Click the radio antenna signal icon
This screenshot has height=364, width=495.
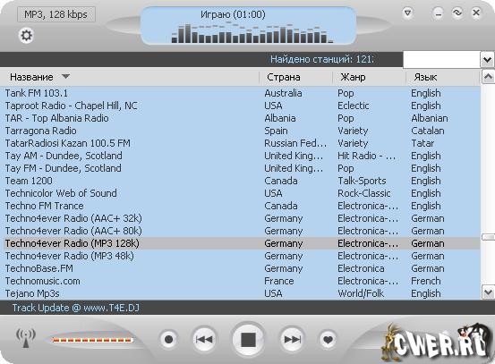click(26, 338)
